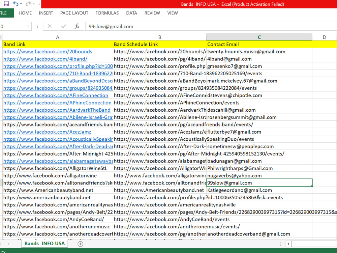337x253 pixels.
Task: Open the facebook.com/alabamagetaway link
Action: (58, 161)
